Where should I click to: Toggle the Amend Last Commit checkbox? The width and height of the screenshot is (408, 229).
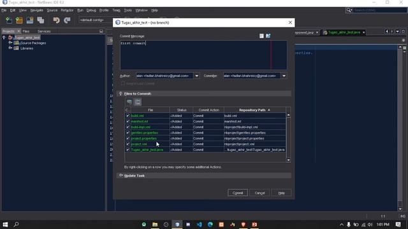pos(123,83)
